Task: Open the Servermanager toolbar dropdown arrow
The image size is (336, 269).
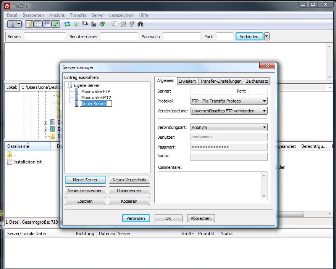Action: [x=19, y=24]
